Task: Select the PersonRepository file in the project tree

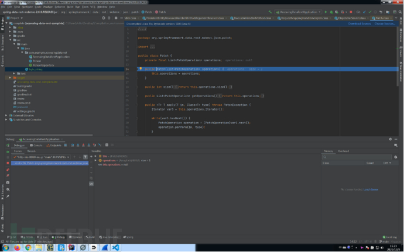Action: (x=41, y=65)
